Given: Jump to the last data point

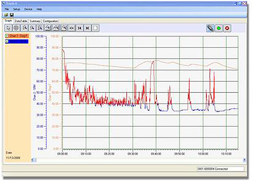Looking at the screenshot, I should (87, 28).
